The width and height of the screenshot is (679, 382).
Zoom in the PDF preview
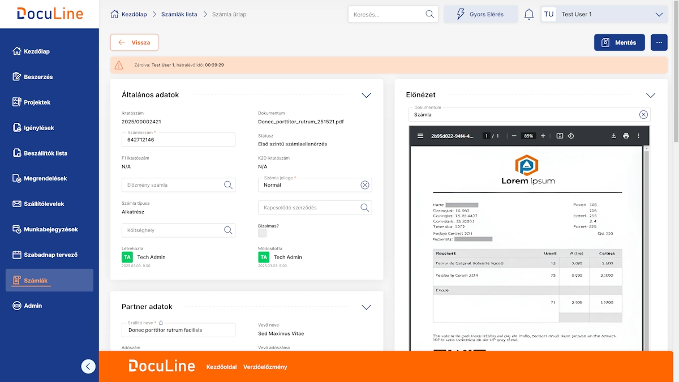click(543, 136)
